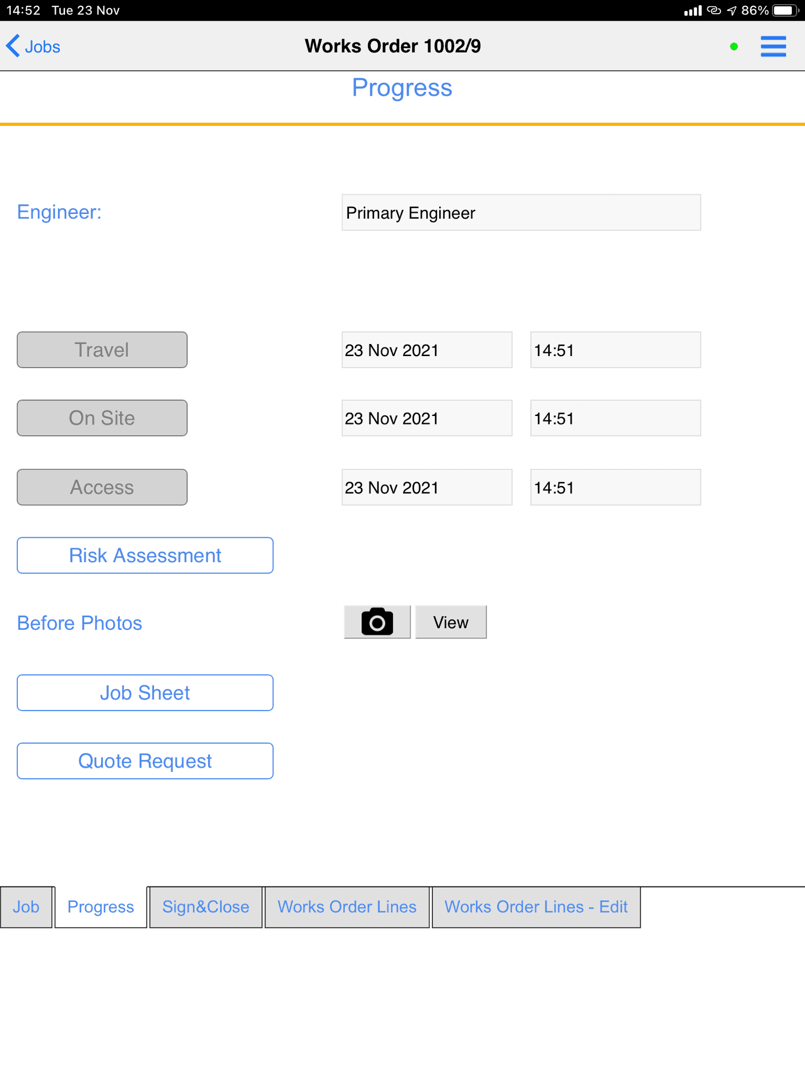Edit the Access date field

tap(427, 487)
